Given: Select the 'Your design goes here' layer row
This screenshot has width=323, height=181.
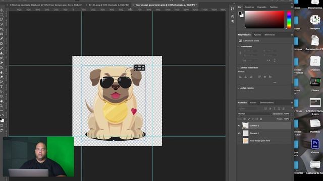Looking at the screenshot, I should pos(264,141).
